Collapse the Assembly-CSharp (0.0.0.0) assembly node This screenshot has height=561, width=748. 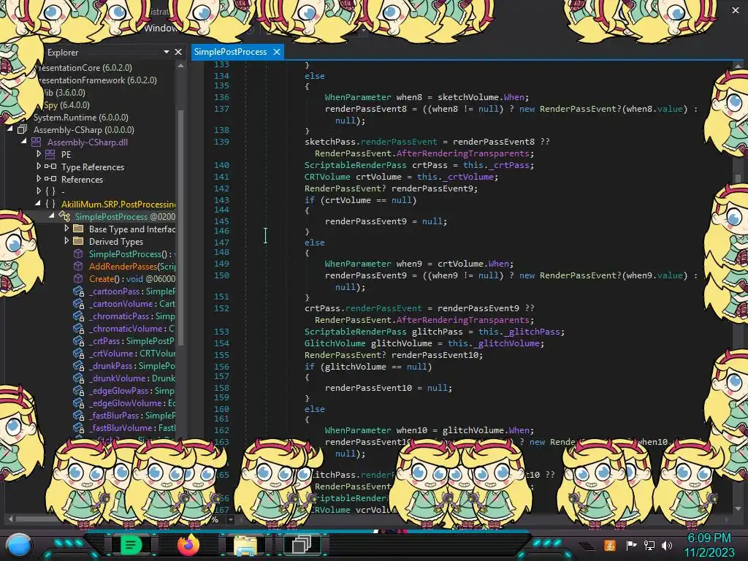pyautogui.click(x=10, y=129)
